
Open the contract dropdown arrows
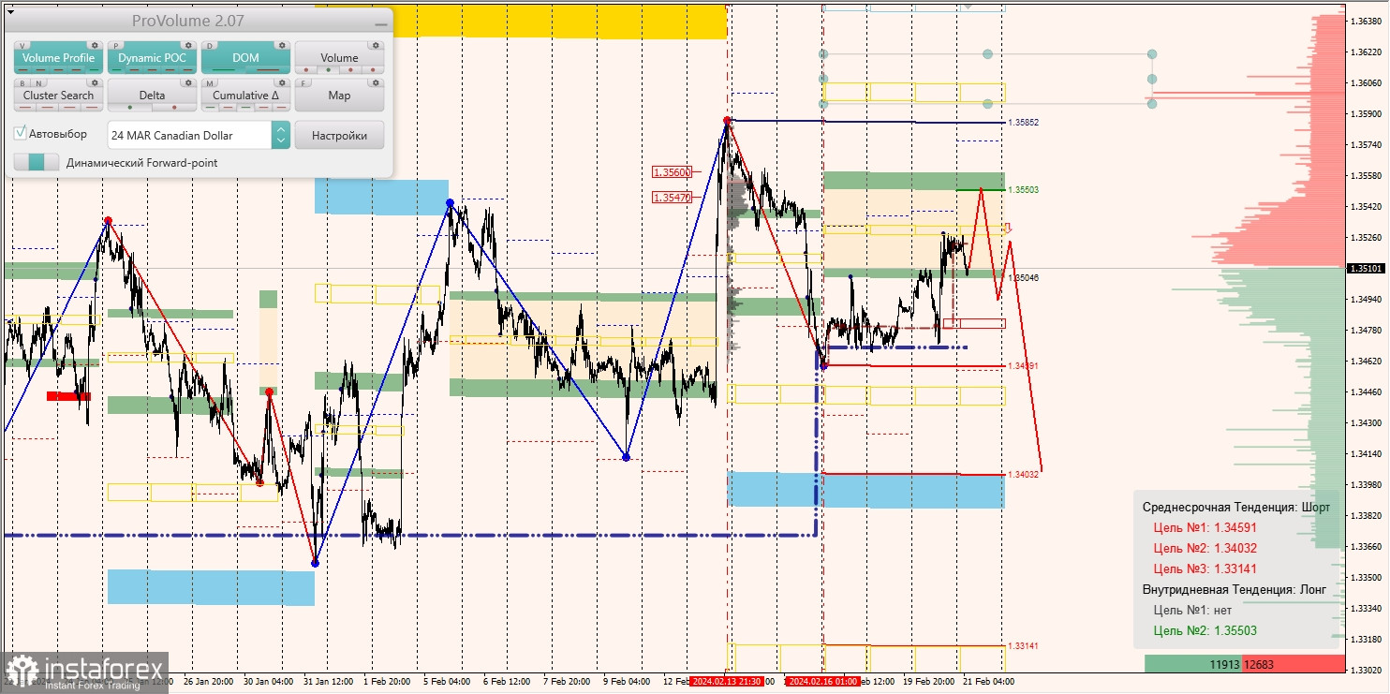[x=280, y=135]
